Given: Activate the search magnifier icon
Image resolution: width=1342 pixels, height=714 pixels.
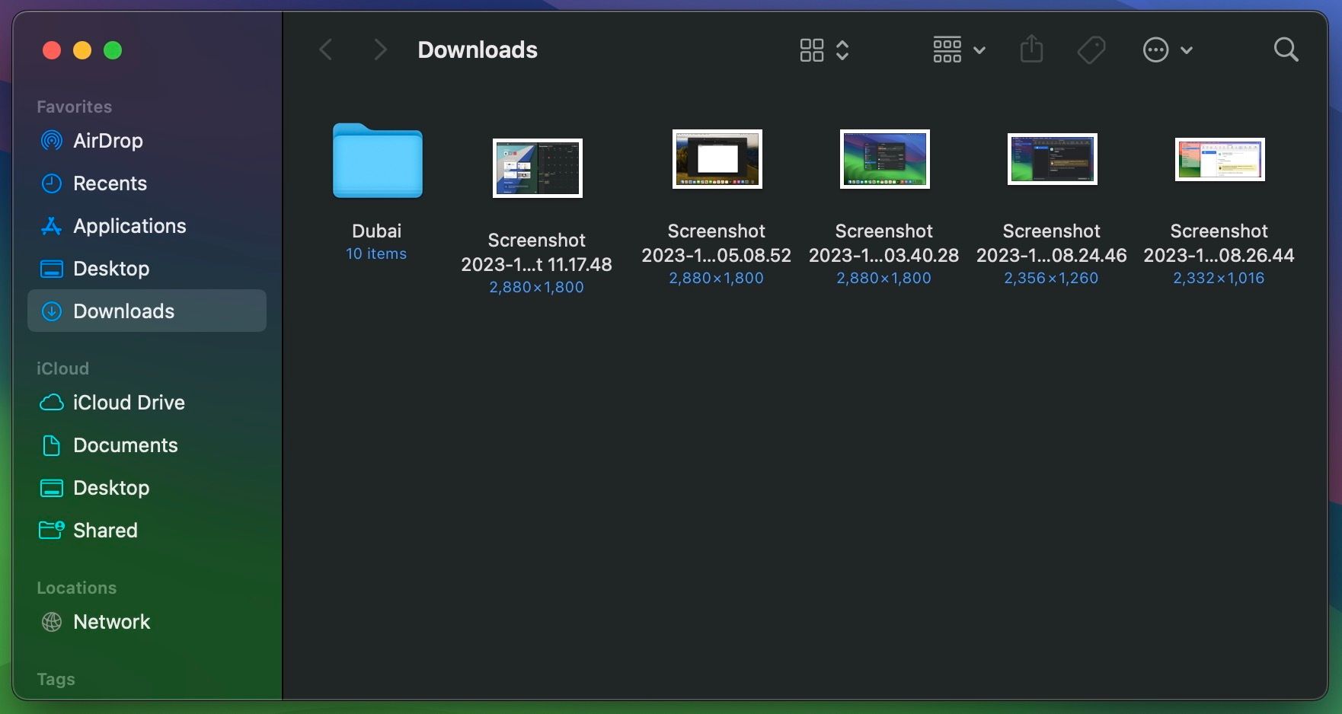Looking at the screenshot, I should pos(1286,49).
